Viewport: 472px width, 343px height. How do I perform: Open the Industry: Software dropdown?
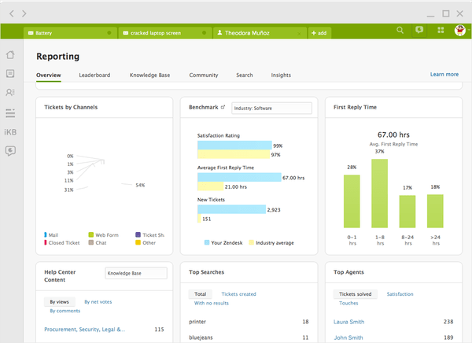tap(272, 108)
